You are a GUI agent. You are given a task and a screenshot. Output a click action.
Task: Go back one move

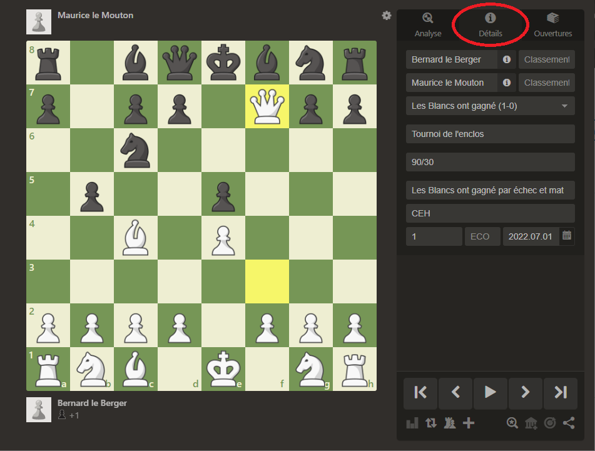pyautogui.click(x=455, y=392)
